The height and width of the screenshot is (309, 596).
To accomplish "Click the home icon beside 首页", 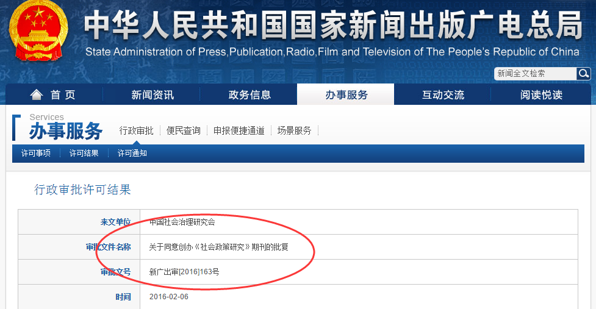I will pyautogui.click(x=37, y=94).
